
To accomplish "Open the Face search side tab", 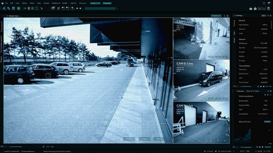I will point(2,27).
